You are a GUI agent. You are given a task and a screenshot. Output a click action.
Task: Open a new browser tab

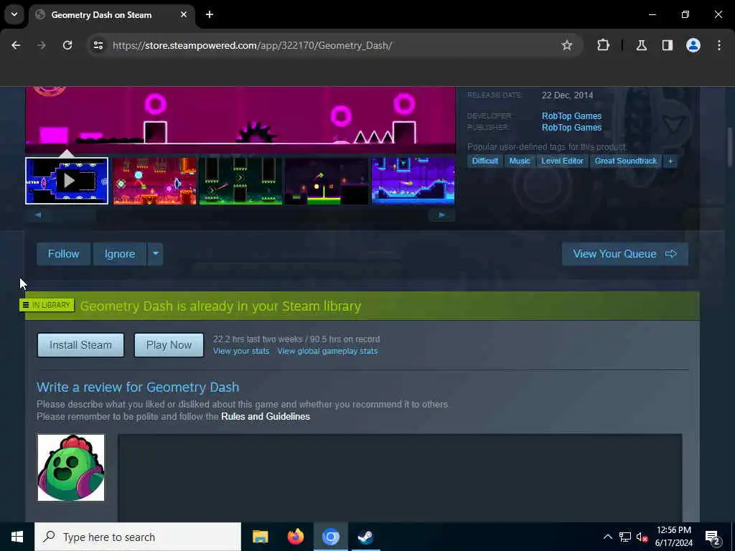tap(210, 14)
